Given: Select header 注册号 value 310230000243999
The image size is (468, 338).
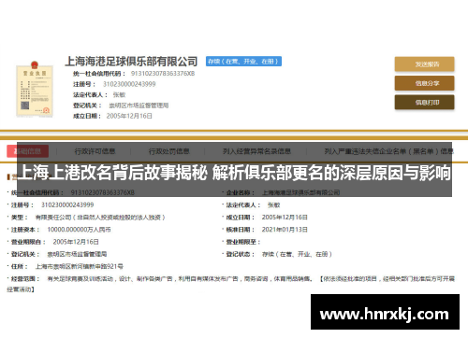Looking at the screenshot, I should pyautogui.click(x=129, y=84).
